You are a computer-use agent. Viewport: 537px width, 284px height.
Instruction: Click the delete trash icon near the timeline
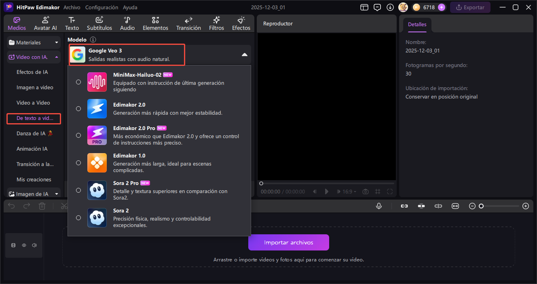[42, 206]
